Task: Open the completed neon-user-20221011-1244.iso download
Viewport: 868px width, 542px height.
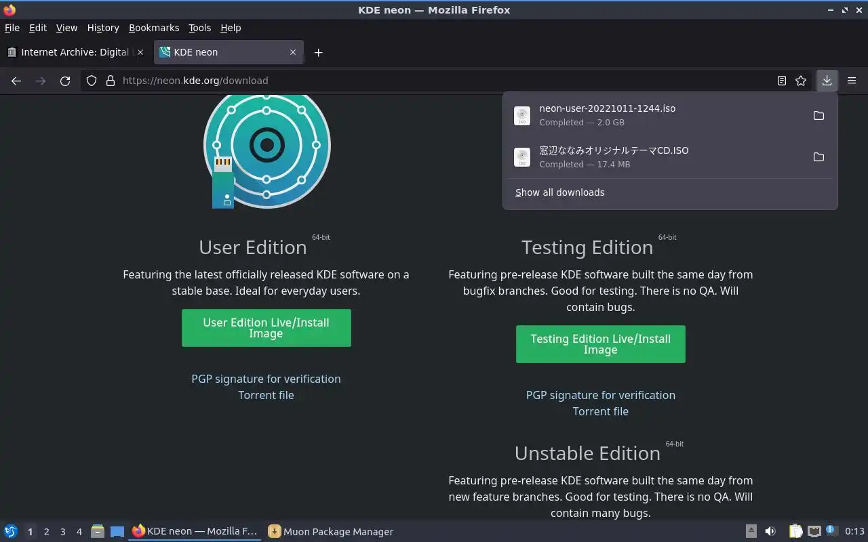Action: 656,116
